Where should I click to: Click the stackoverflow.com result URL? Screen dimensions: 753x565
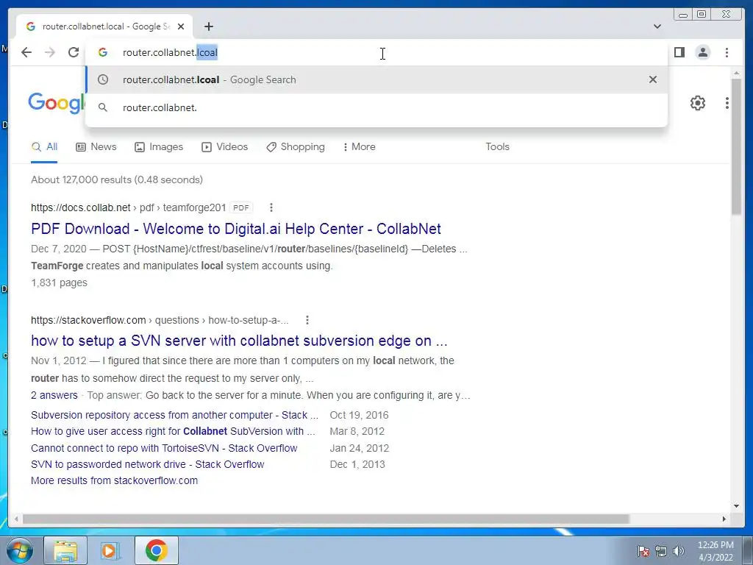pyautogui.click(x=160, y=320)
